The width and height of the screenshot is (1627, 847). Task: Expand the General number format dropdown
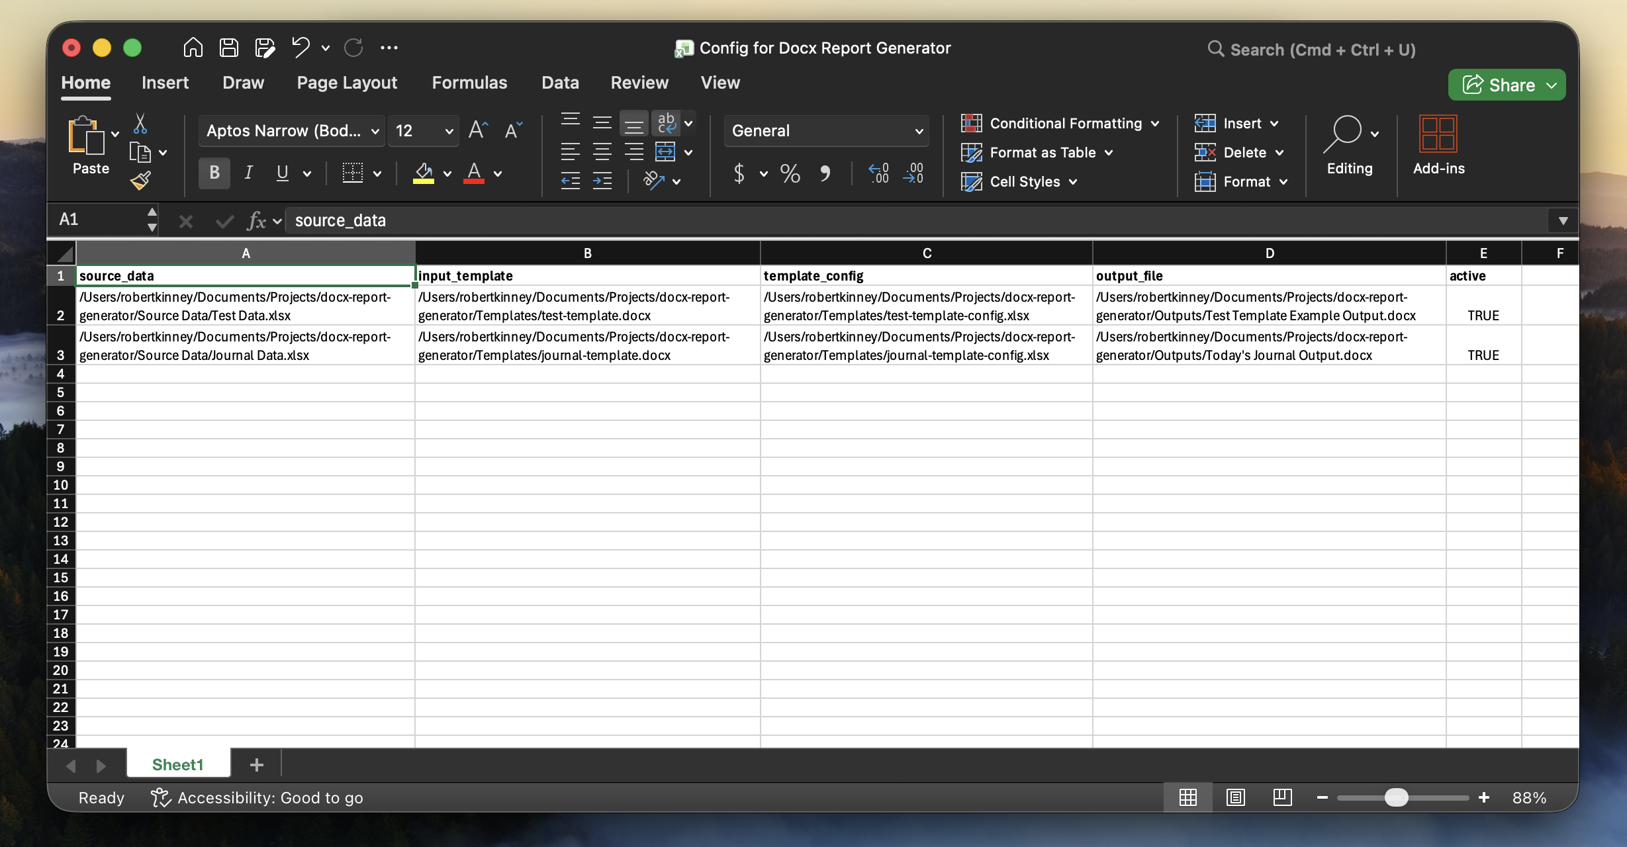[919, 130]
